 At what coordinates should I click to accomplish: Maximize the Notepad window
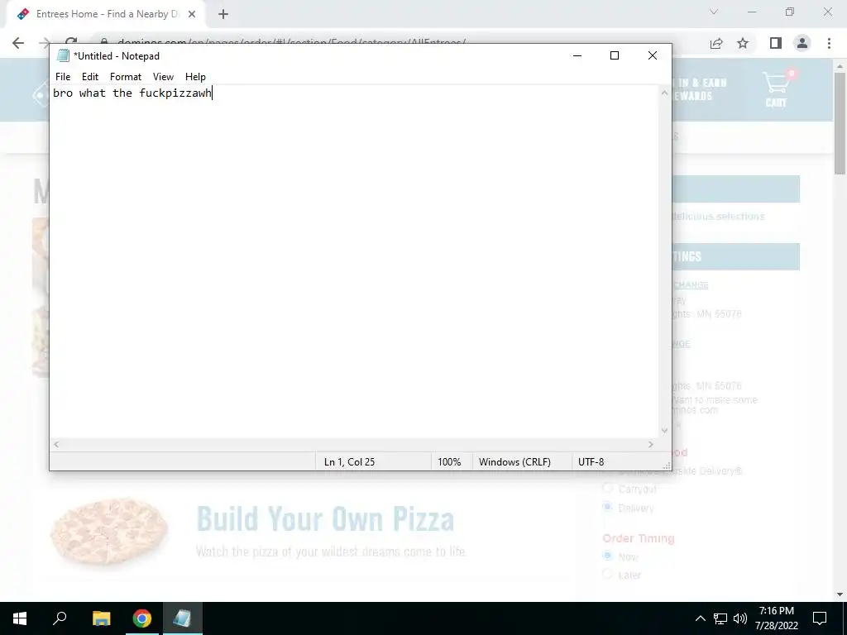(x=615, y=55)
